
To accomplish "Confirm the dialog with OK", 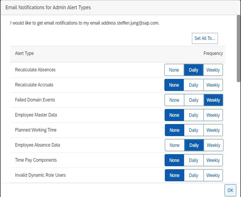I will coord(230,190).
